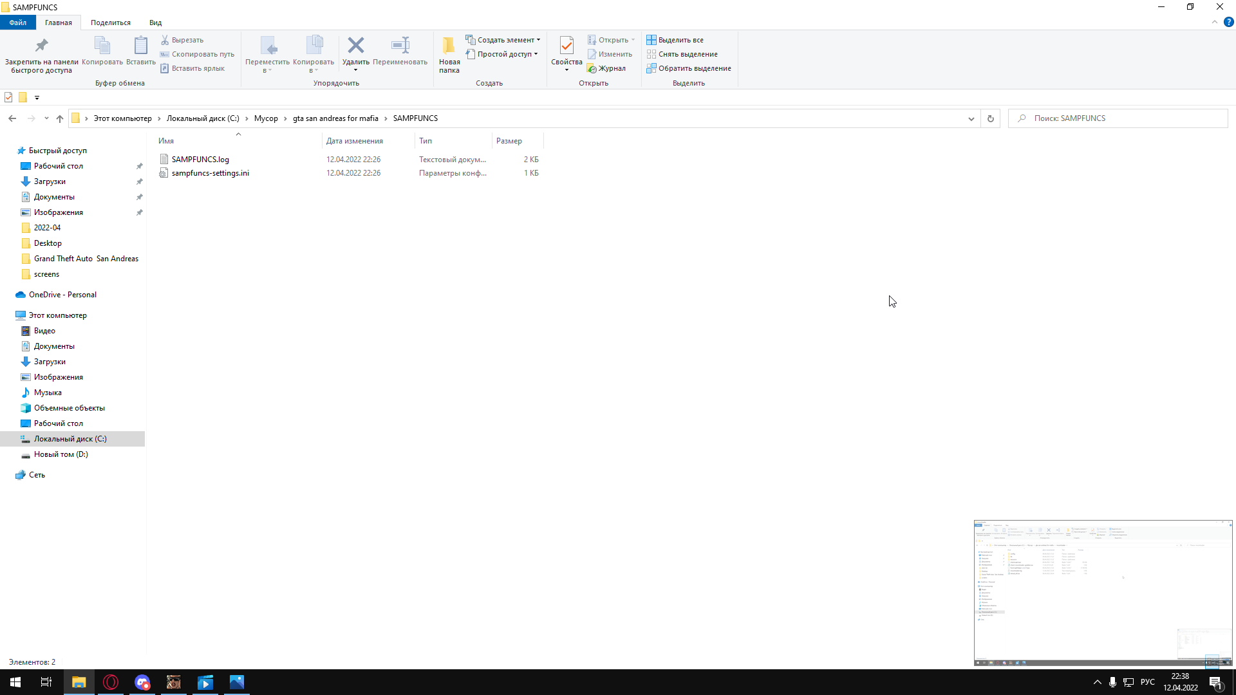Switch to the Вид ribbon tab

[x=156, y=23]
